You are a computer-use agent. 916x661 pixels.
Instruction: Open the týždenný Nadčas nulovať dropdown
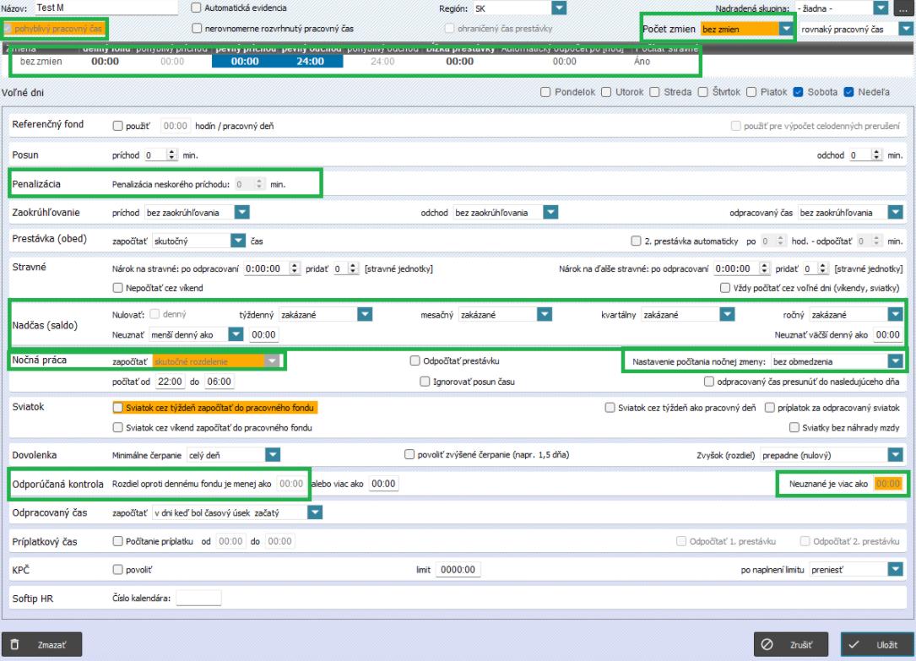click(x=364, y=314)
